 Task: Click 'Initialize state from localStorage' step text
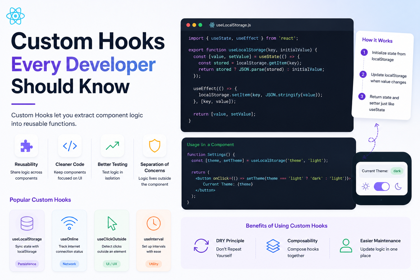pos(388,56)
